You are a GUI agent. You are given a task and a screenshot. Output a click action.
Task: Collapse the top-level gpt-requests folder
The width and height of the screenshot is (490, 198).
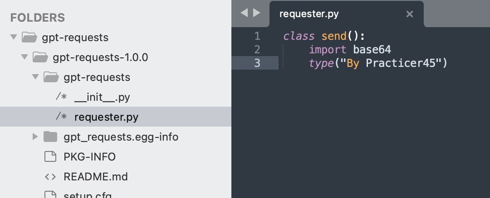coord(14,37)
